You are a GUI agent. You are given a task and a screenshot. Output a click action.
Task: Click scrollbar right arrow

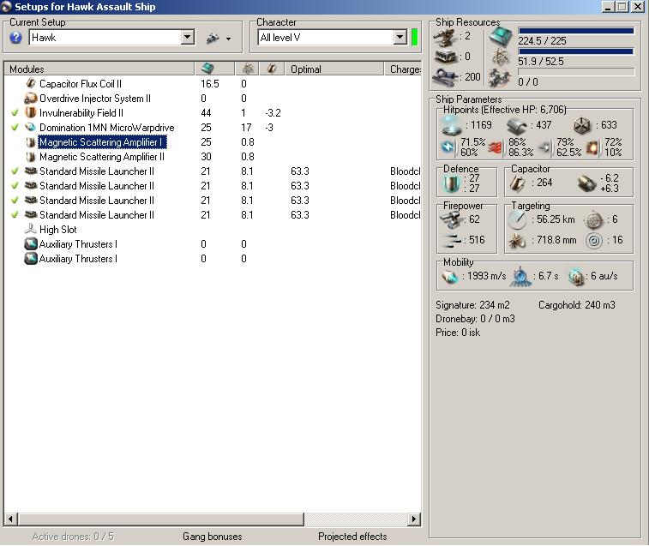(x=414, y=519)
